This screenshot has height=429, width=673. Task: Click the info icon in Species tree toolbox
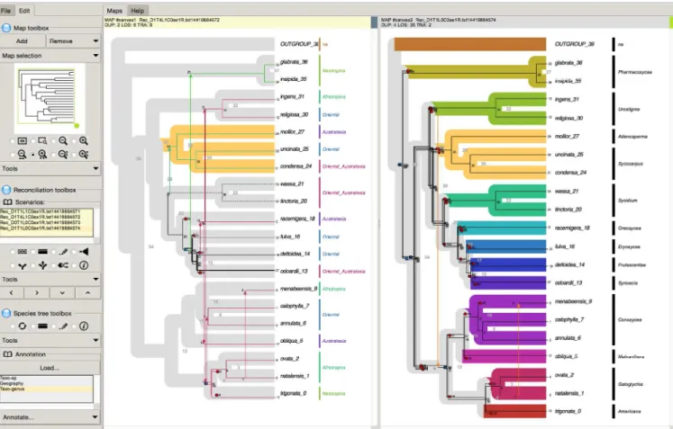(84, 326)
